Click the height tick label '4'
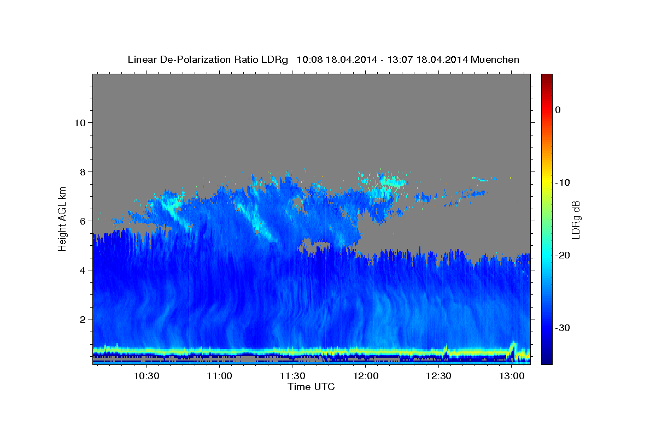The width and height of the screenshot is (656, 437). coord(83,270)
